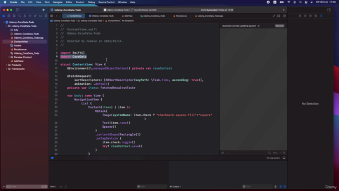339x191 pixels.
Task: Go back in editor history
Action: coord(57,16)
